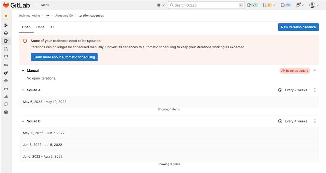The width and height of the screenshot is (326, 173).
Task: Click the GitLab logo
Action: click(x=16, y=5)
